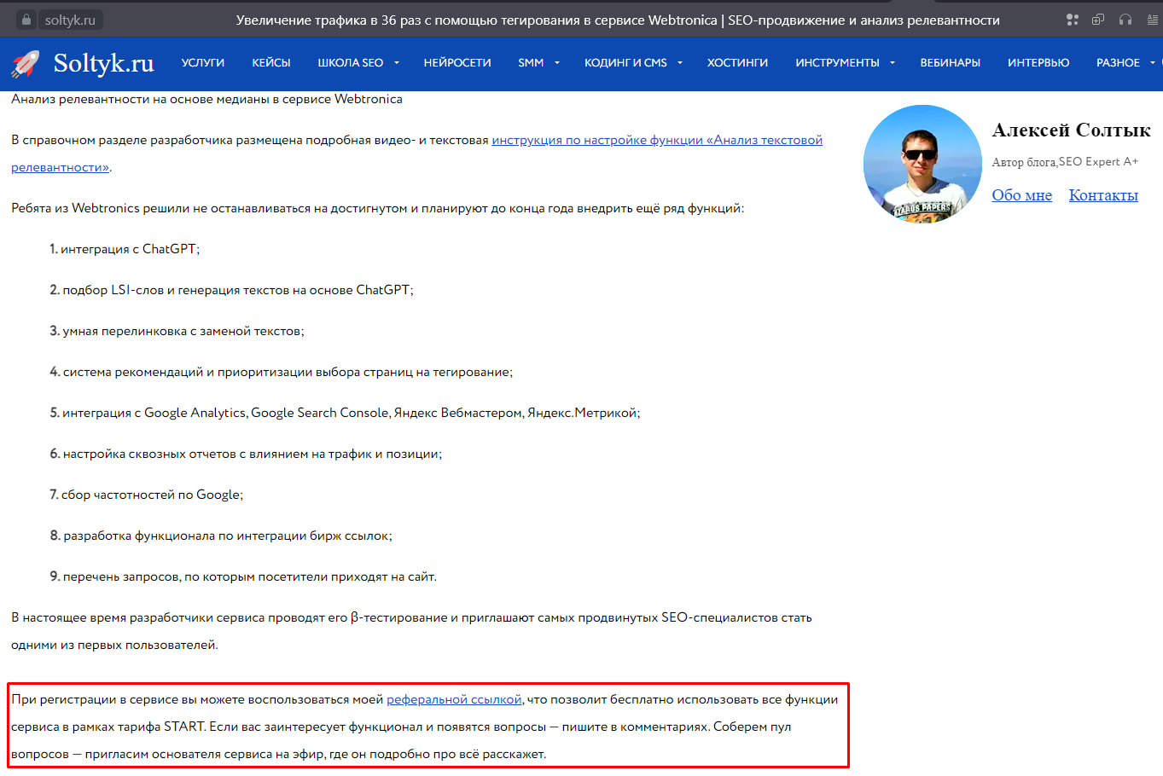Image resolution: width=1163 pixels, height=776 pixels.
Task: Expand the ШКОЛА SEO dropdown arrow
Action: [397, 63]
